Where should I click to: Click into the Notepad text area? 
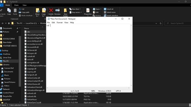tap(88, 56)
